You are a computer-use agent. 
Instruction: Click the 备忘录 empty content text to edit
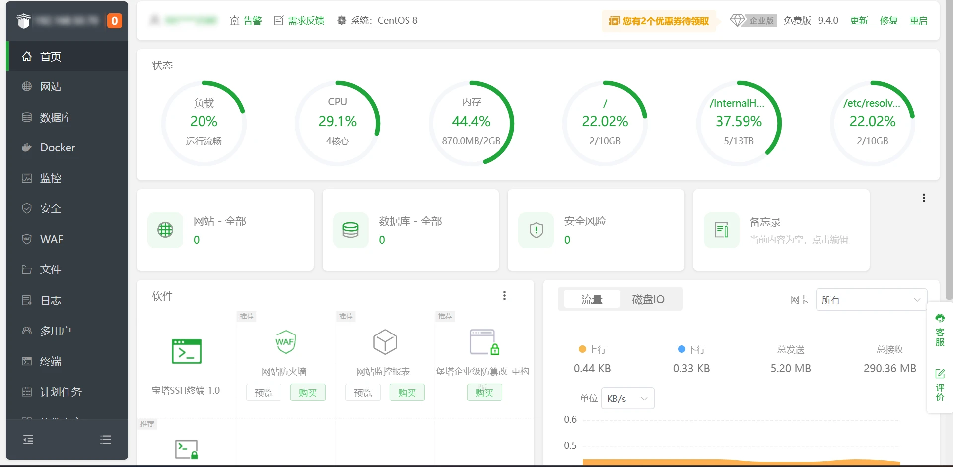(x=799, y=240)
